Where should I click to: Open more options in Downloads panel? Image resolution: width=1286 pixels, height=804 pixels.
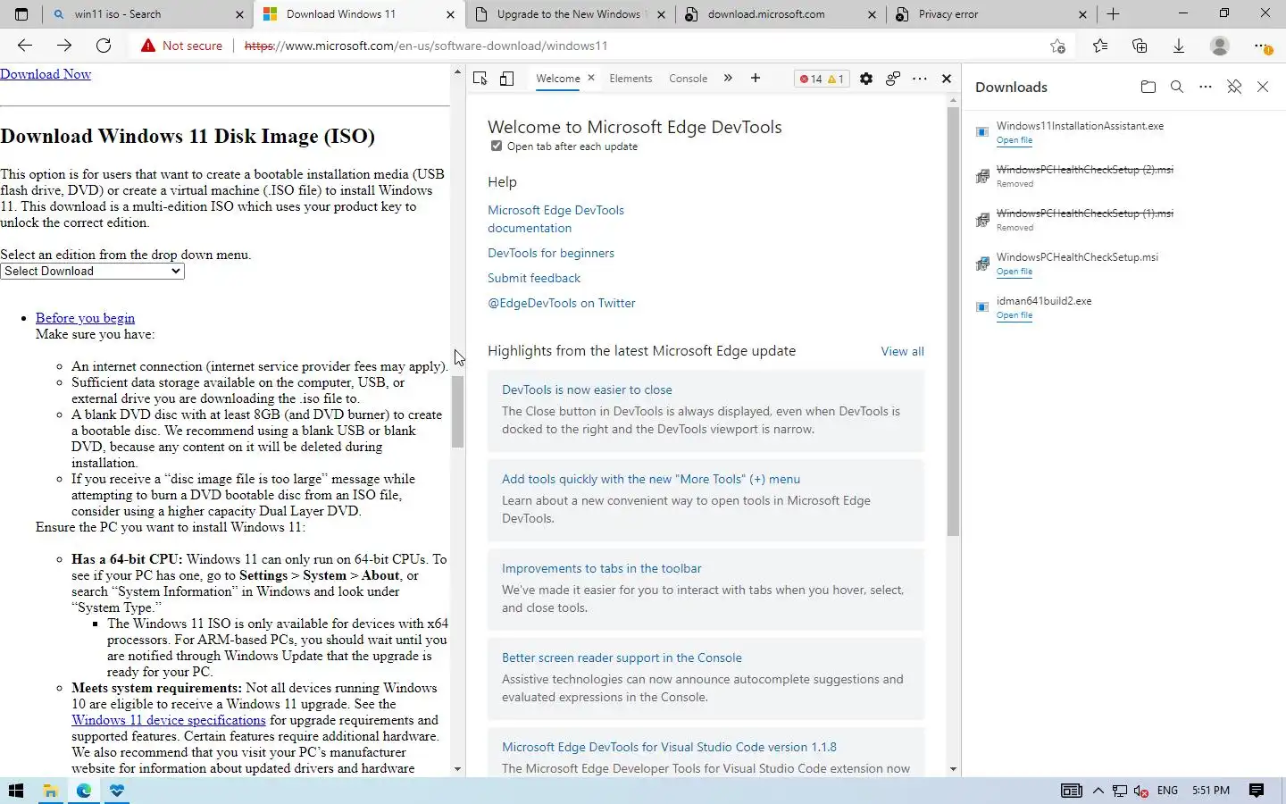point(1206,87)
